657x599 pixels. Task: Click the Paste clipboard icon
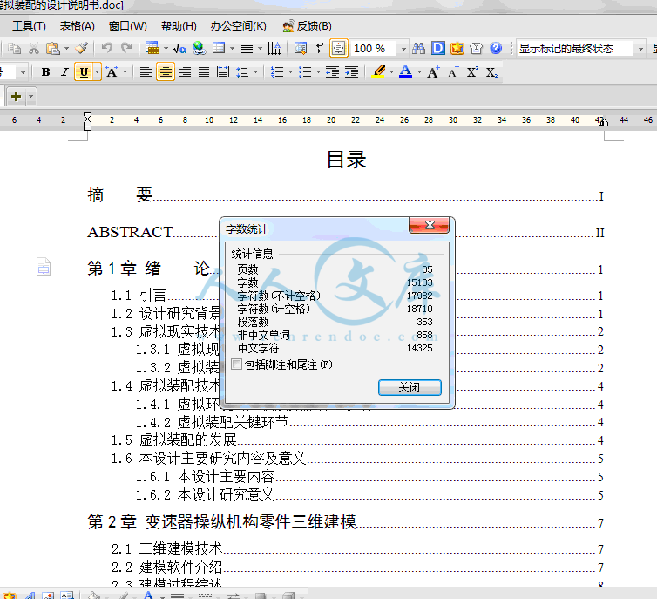pos(53,49)
